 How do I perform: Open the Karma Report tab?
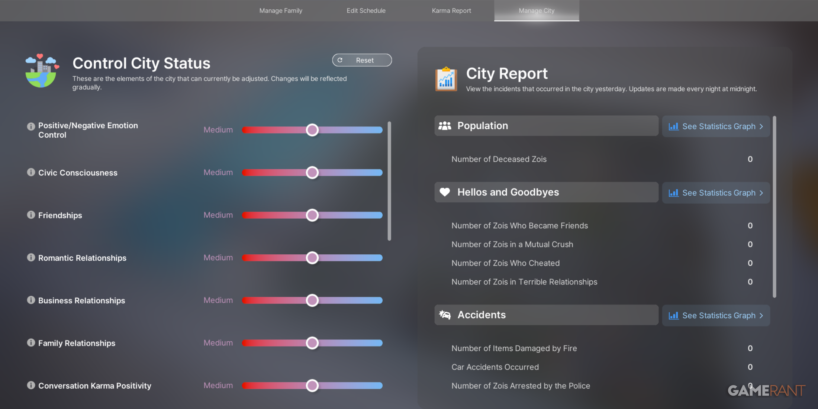(451, 10)
